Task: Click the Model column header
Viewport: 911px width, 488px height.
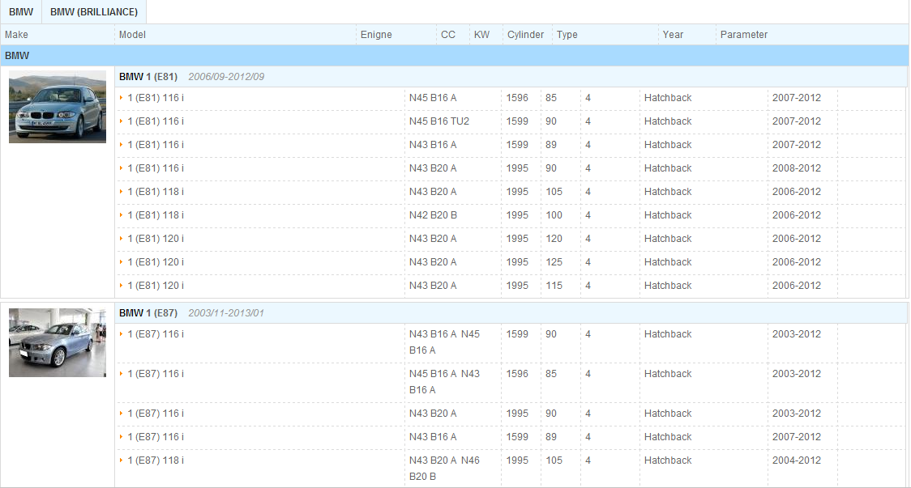Action: [x=132, y=35]
